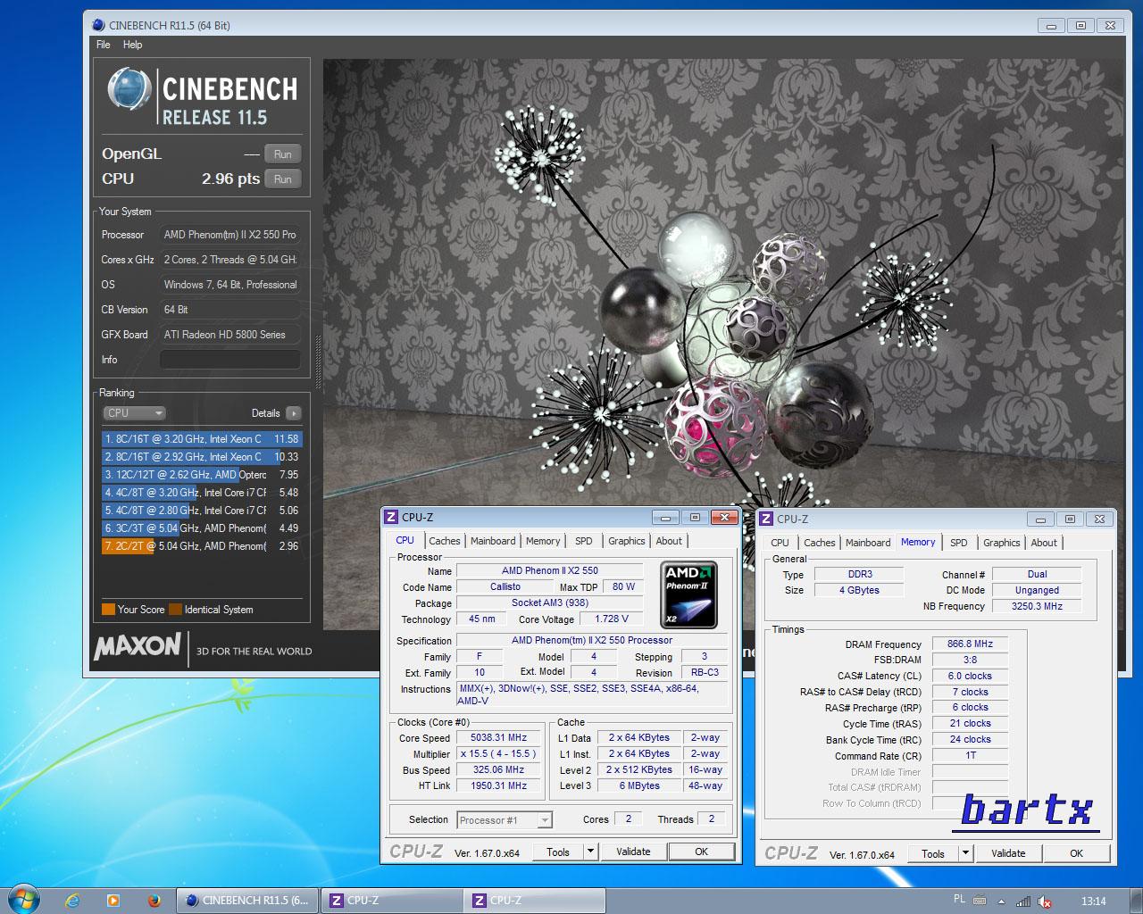Click Validate in right CPU-Z

tap(1008, 853)
